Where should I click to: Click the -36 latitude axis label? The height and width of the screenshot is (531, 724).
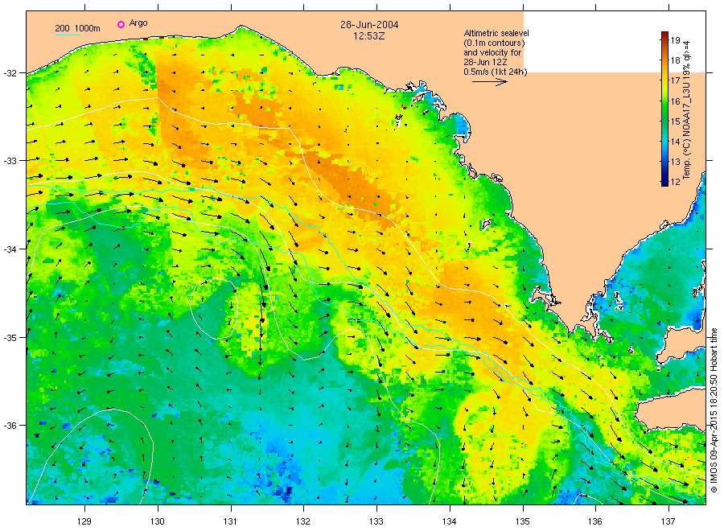[10, 426]
